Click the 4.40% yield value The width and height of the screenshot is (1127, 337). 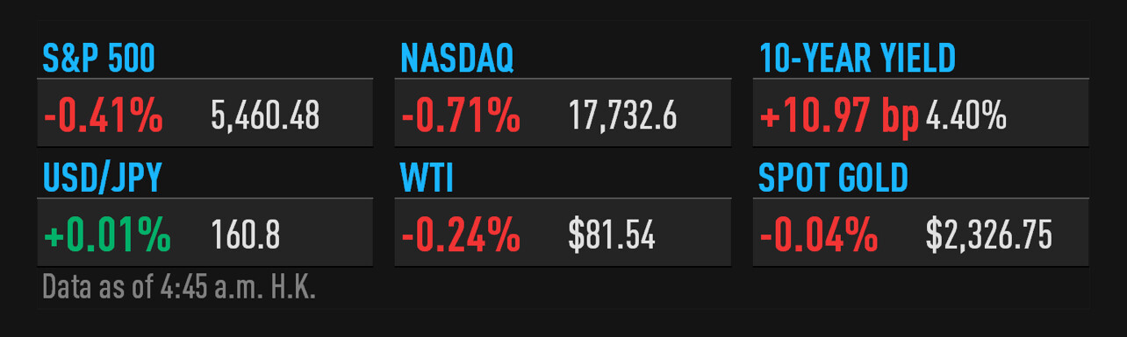click(x=965, y=116)
